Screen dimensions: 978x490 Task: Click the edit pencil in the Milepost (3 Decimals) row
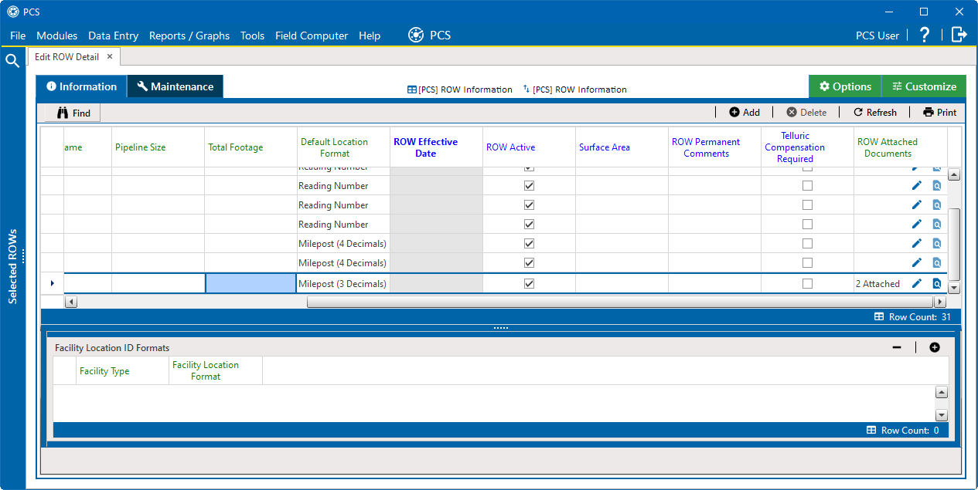917,283
